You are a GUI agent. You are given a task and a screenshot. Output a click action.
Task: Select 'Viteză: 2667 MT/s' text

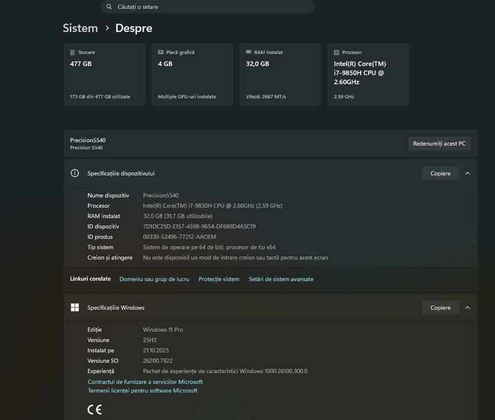[x=266, y=97]
